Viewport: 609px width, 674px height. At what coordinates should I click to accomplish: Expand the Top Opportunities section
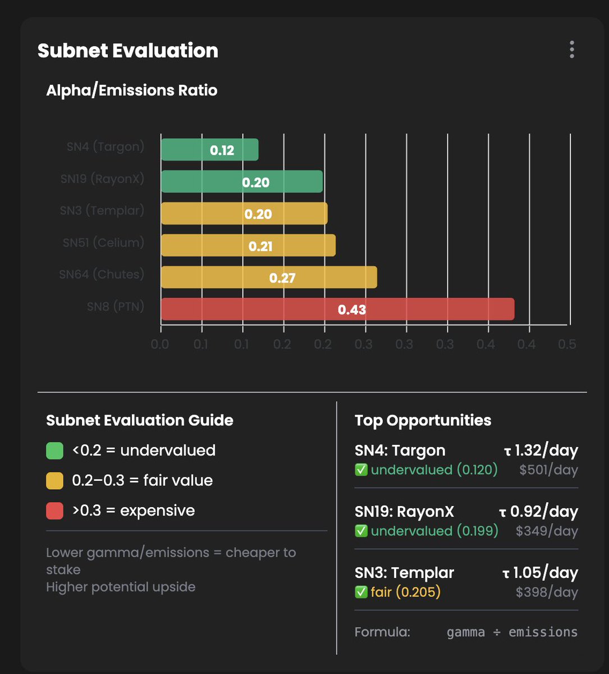[x=423, y=420]
